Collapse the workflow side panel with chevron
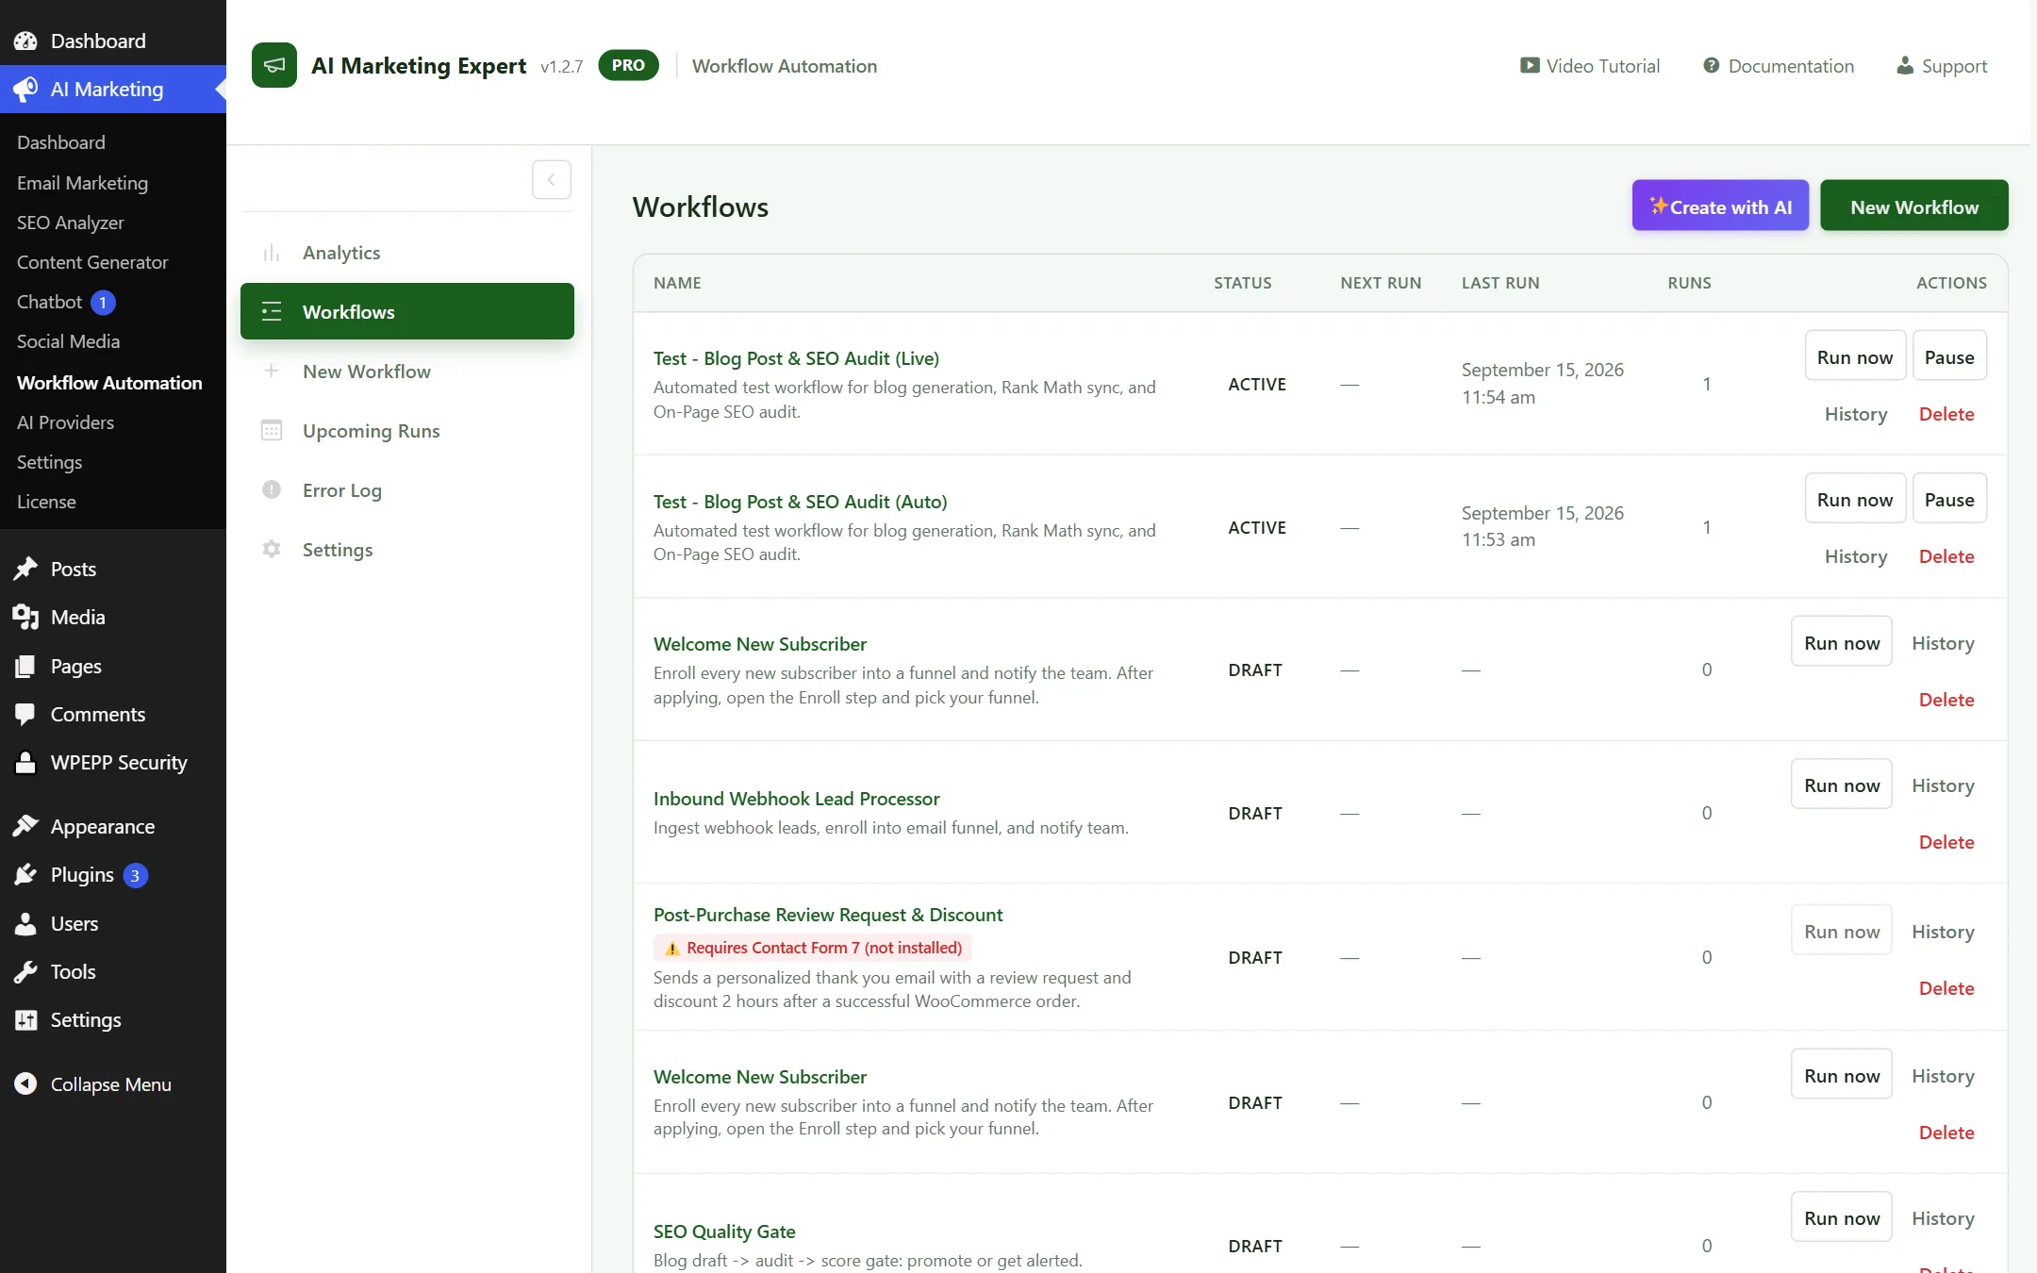 tap(552, 179)
